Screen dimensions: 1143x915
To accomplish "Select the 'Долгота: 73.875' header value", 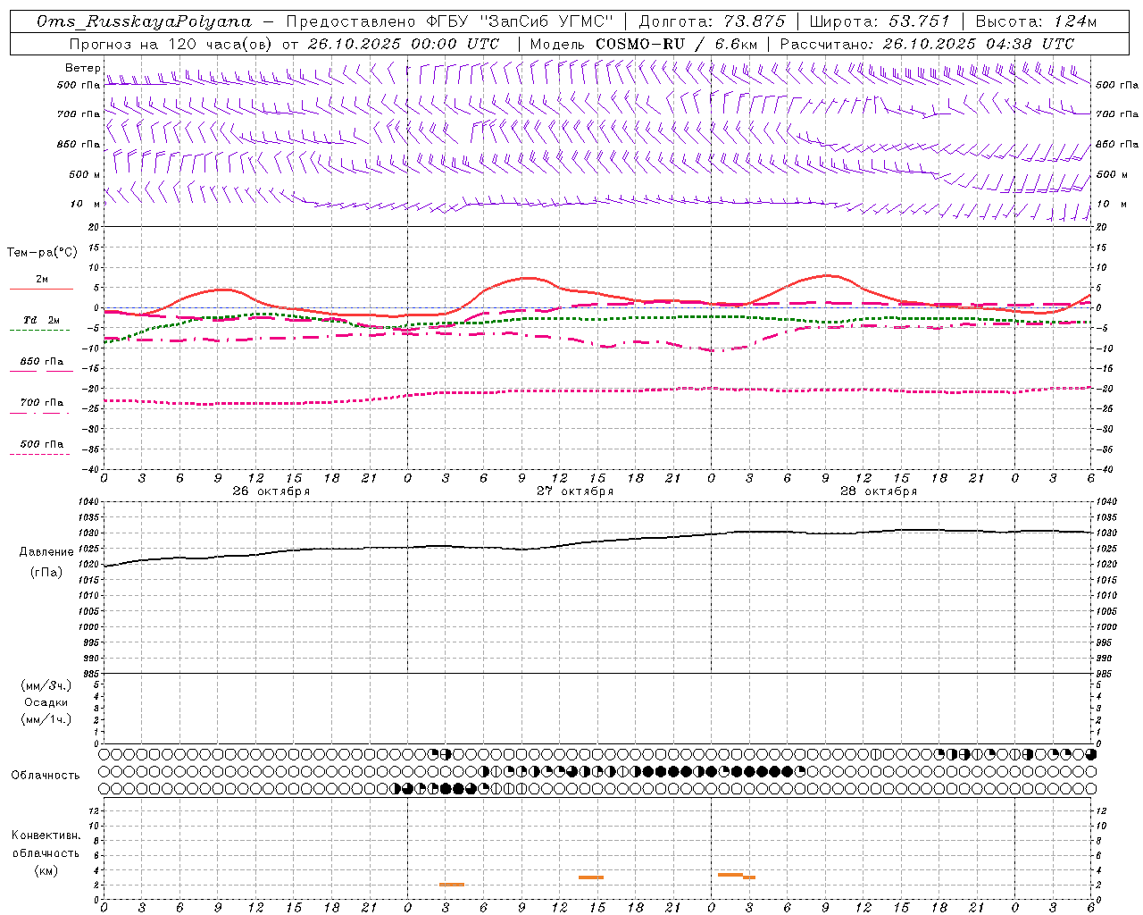I will [x=712, y=21].
